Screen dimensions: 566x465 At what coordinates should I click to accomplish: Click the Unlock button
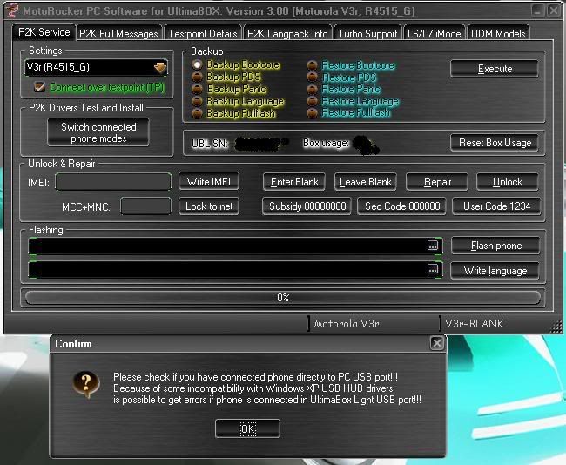pos(508,182)
